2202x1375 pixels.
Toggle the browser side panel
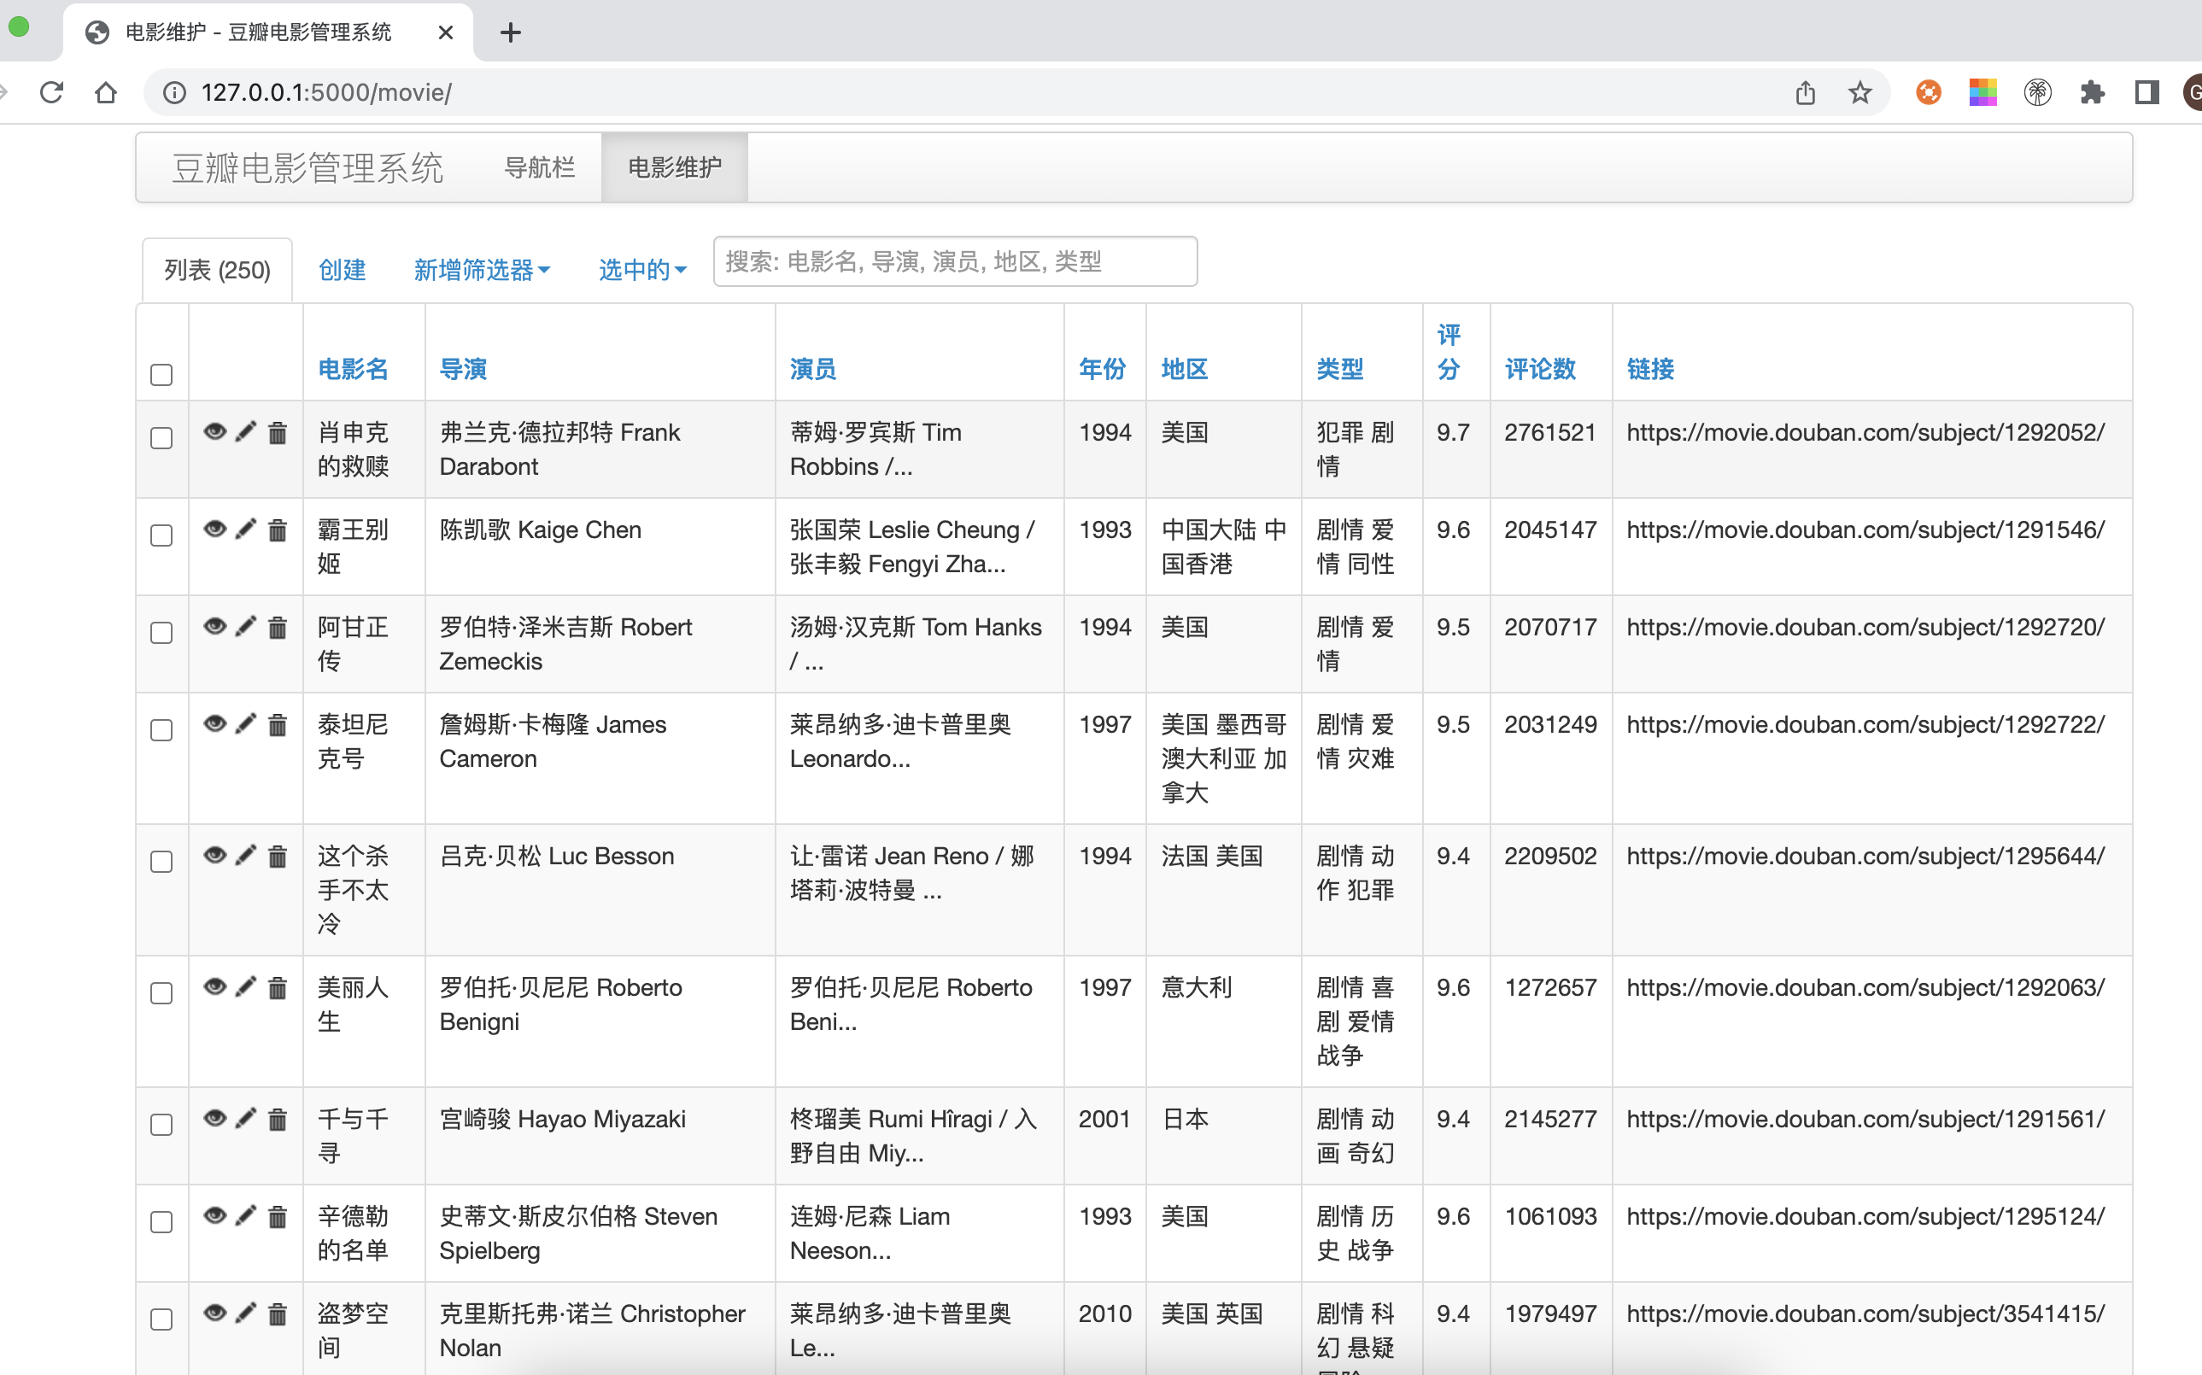click(2146, 92)
